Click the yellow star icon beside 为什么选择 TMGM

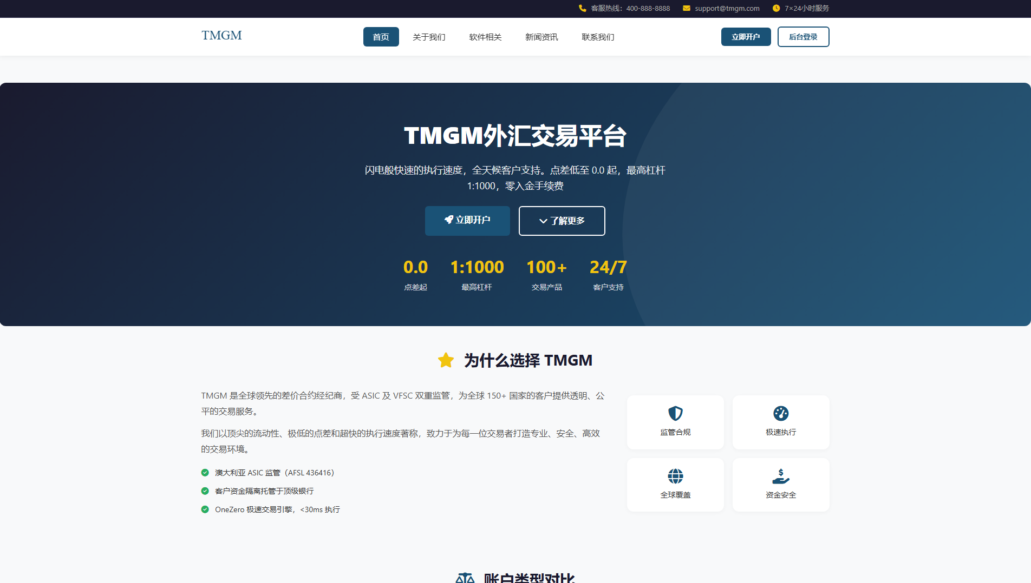click(x=446, y=360)
